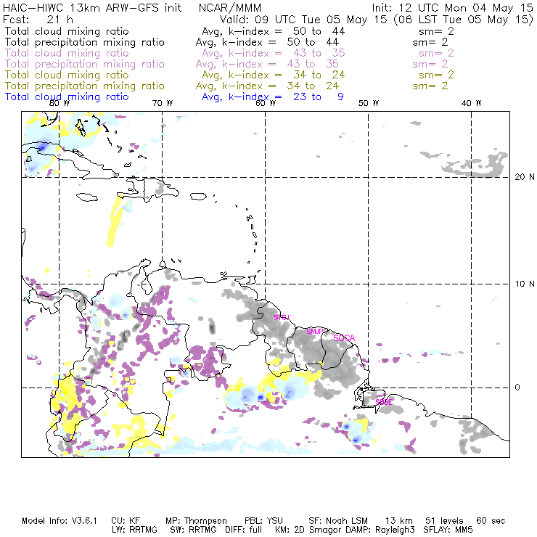Click the '60 W' longitude label
Screen dimensions: 537x537
[x=266, y=103]
